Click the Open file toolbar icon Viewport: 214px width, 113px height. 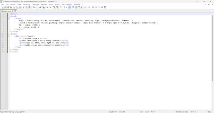tap(5, 7)
